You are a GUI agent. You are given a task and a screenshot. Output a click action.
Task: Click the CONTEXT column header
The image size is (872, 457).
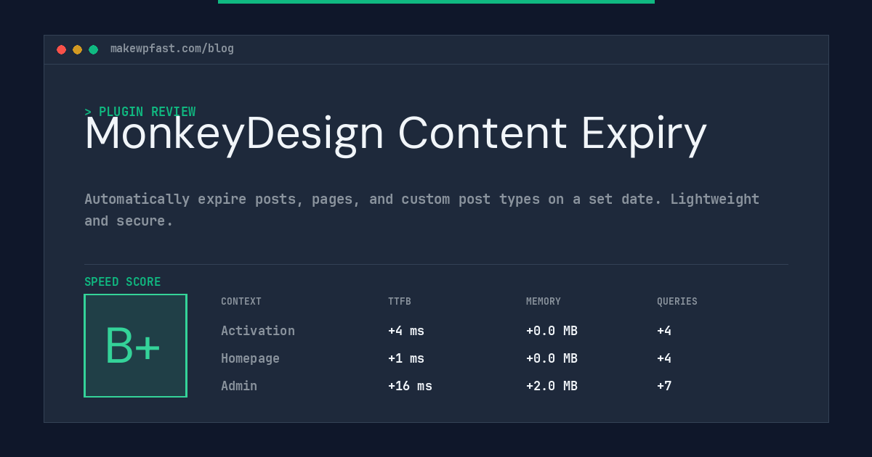[241, 302]
